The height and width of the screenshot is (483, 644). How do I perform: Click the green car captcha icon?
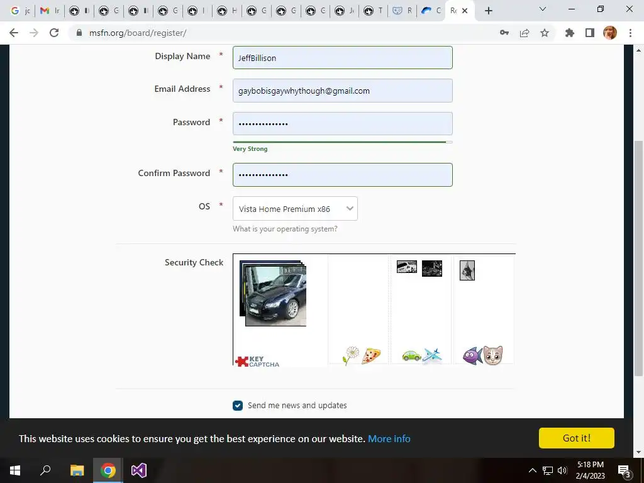[x=411, y=356]
